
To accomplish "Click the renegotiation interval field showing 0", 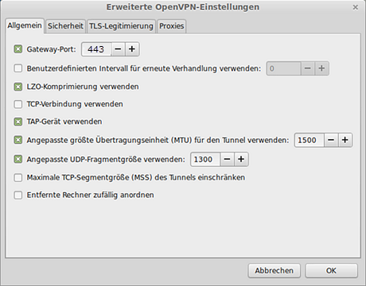I will pos(284,68).
